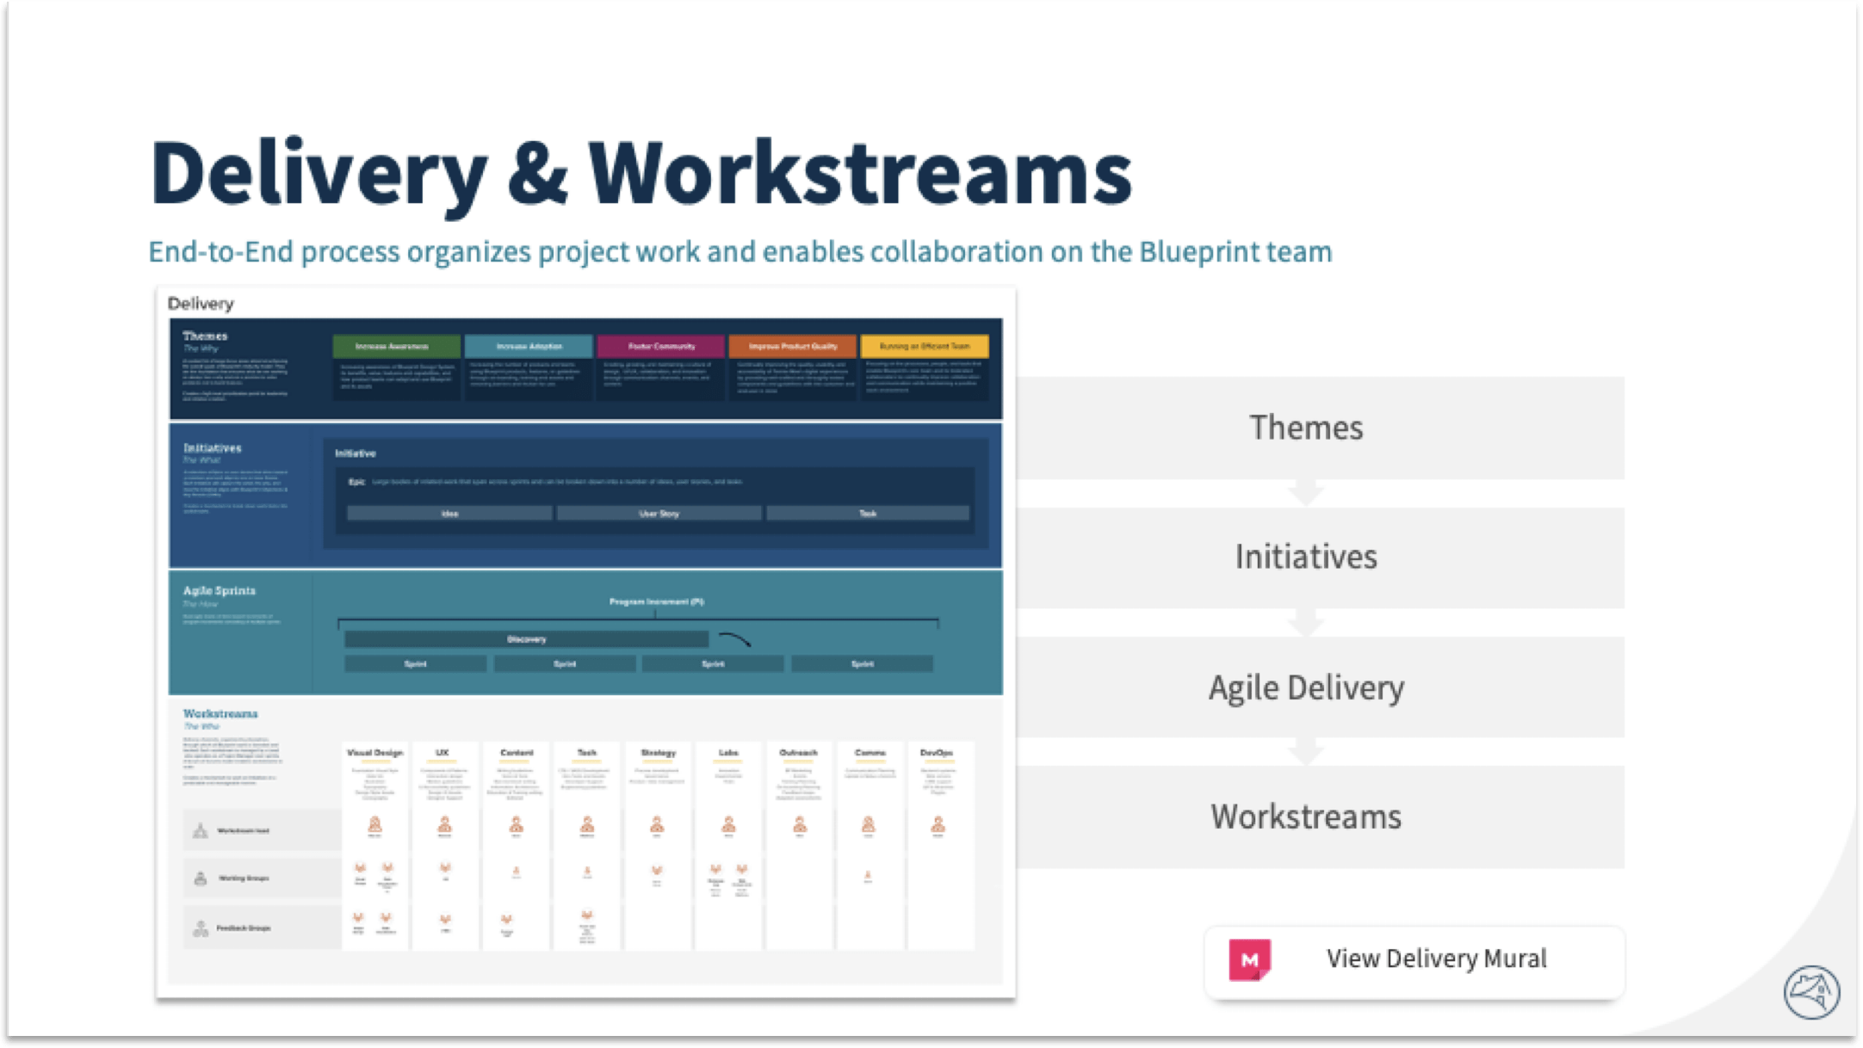Click the Working Groups icon

201,878
